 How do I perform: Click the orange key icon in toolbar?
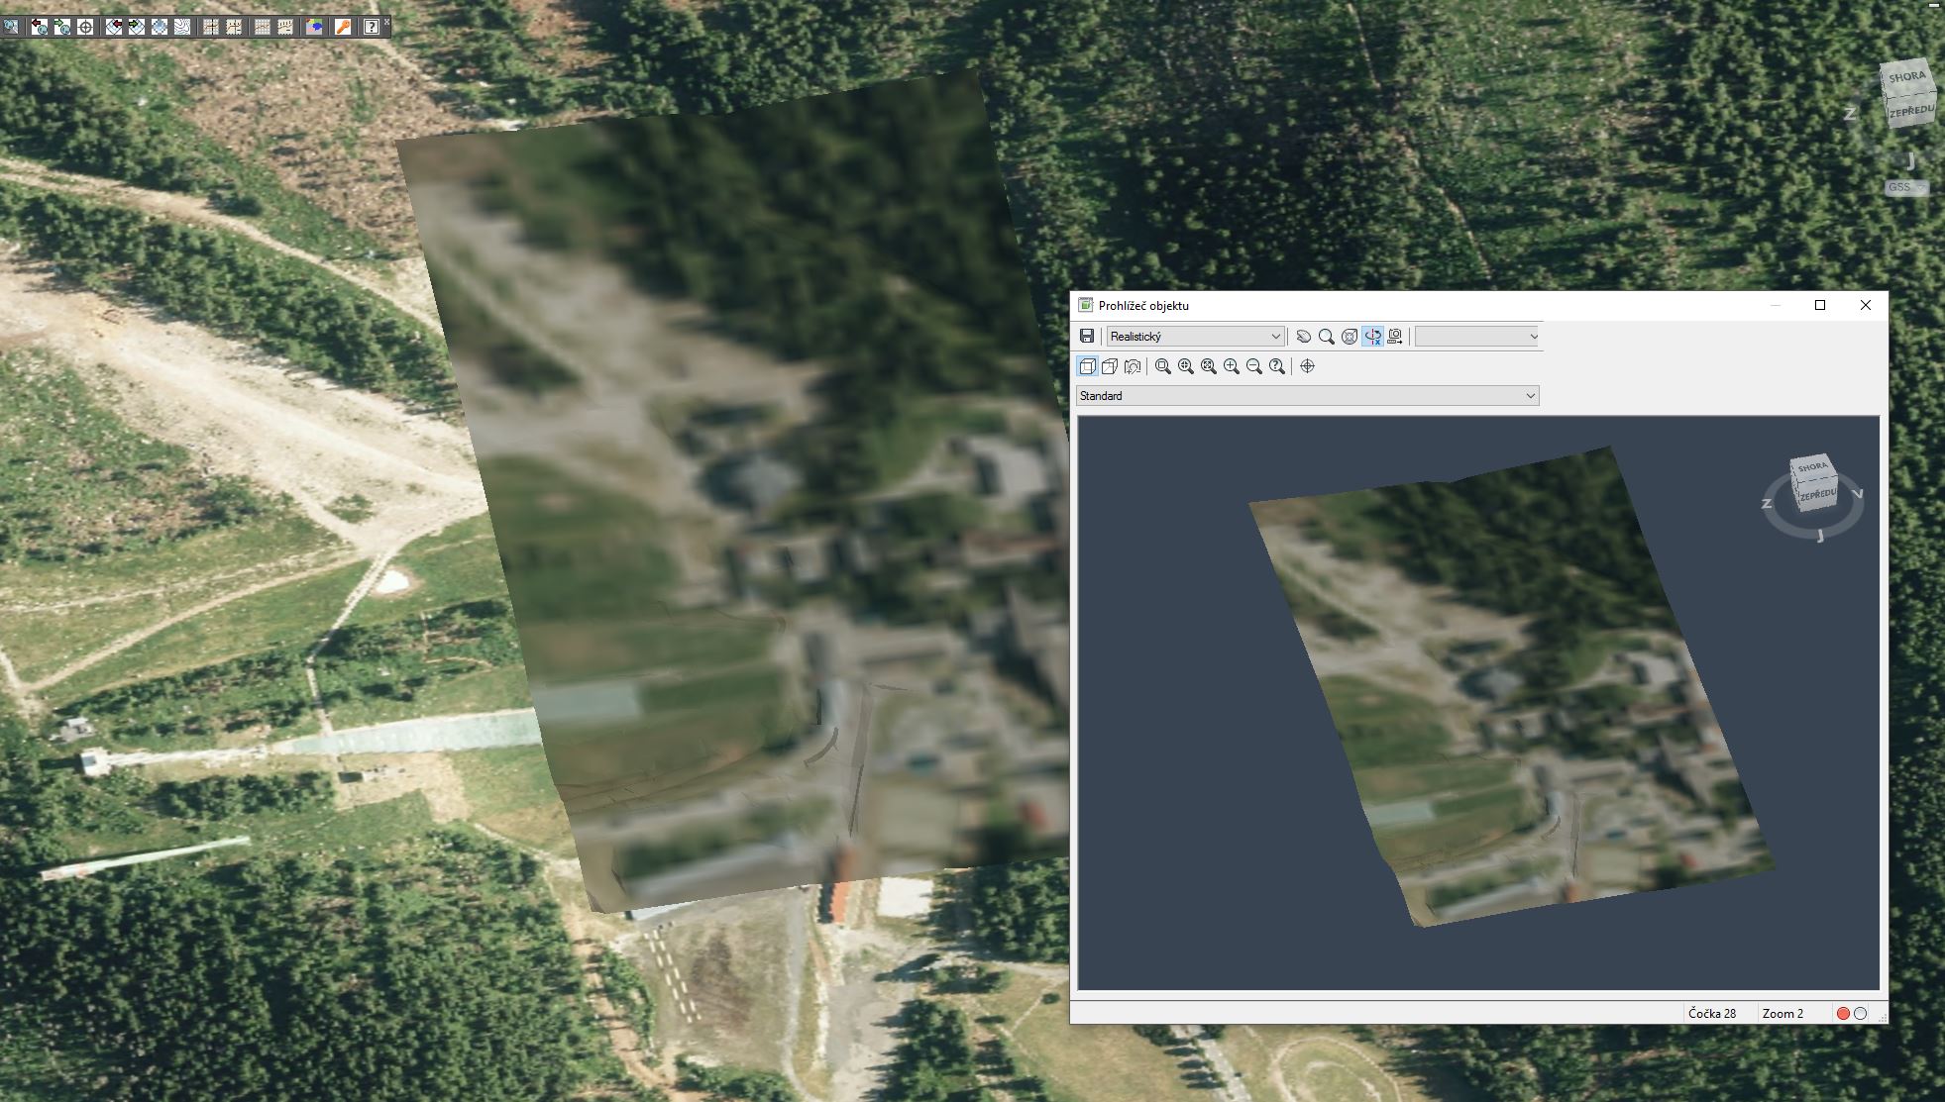coord(342,27)
